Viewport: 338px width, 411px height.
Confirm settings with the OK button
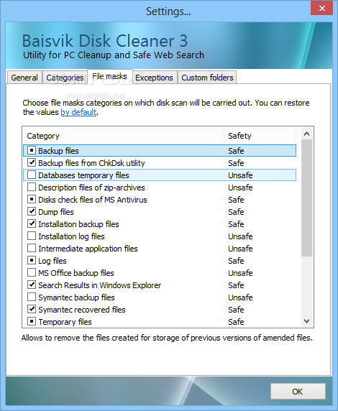coord(298,392)
